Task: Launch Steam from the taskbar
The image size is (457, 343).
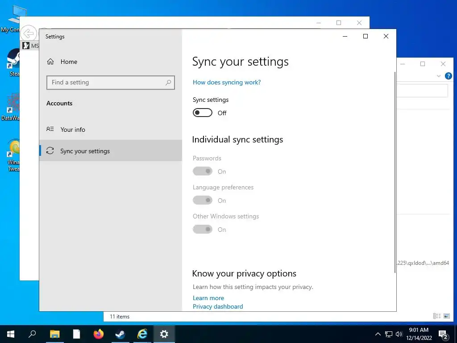Action: [x=120, y=334]
